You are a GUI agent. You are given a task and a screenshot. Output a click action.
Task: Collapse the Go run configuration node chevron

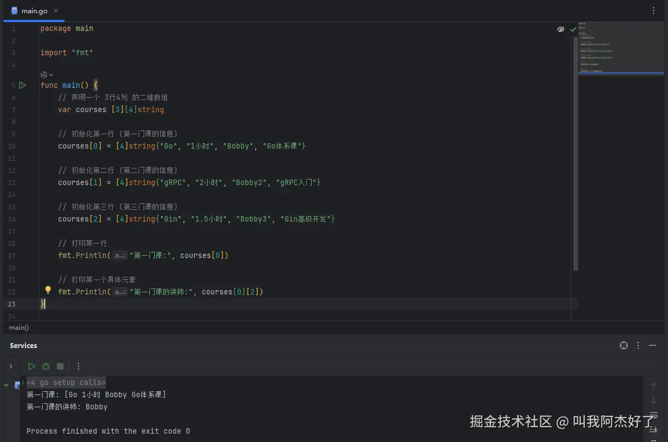coord(6,385)
